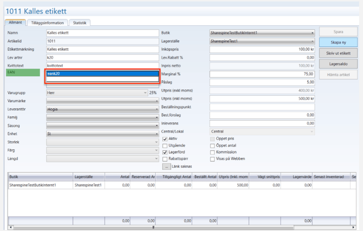
Task: Click the Utpris (inkl moms) field
Action: (262, 98)
